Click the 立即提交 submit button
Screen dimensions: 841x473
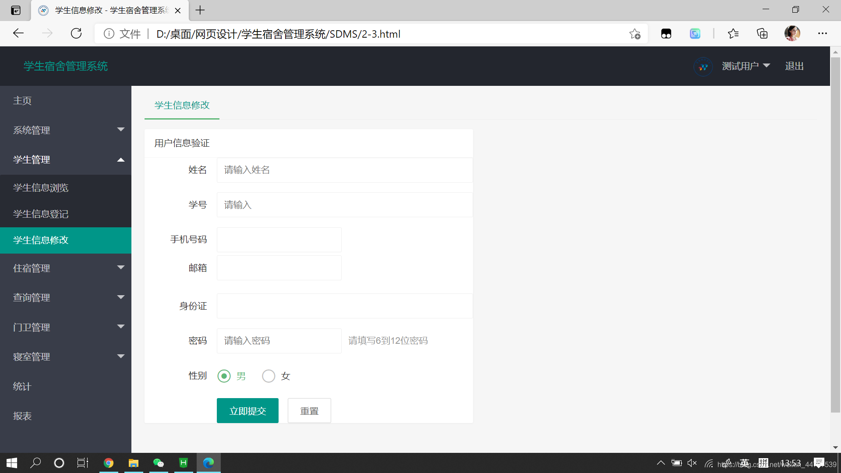click(247, 411)
